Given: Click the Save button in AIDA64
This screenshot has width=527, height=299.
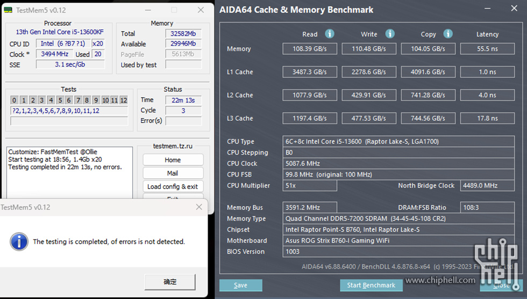Looking at the screenshot, I should click(241, 285).
